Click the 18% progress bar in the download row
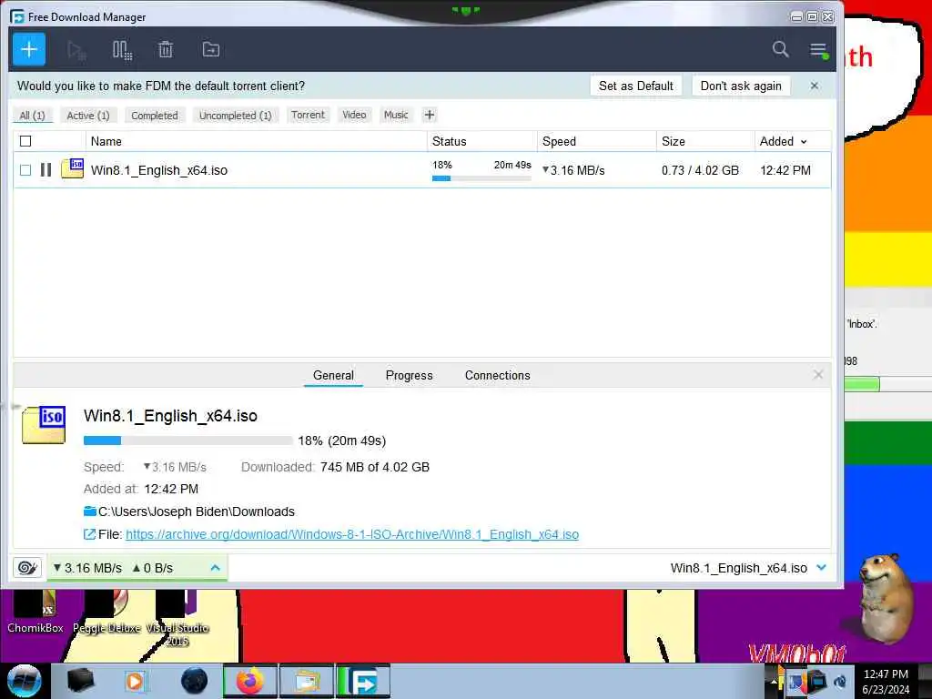The image size is (932, 699). pyautogui.click(x=481, y=177)
